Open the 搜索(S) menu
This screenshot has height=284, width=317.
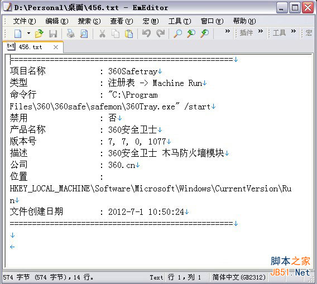pyautogui.click(x=89, y=21)
